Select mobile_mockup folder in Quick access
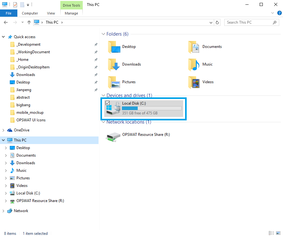283x237 pixels. coord(27,113)
